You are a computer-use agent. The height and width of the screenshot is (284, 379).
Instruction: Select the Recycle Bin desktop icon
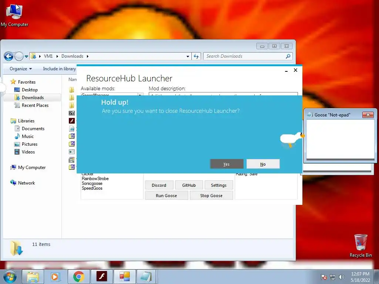pyautogui.click(x=360, y=246)
